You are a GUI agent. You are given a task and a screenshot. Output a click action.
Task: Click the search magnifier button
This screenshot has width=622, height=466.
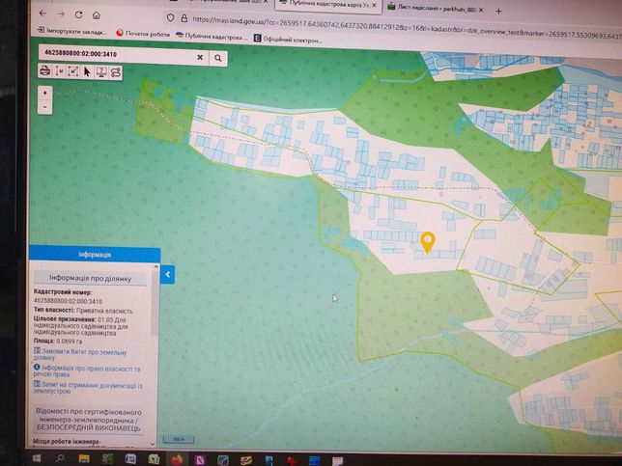[x=217, y=58]
